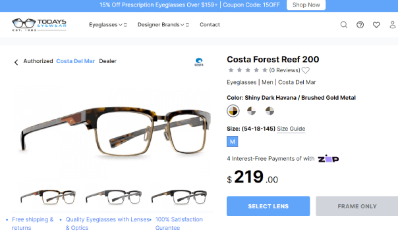This screenshot has width=398, height=239.
Task: Choose the third color swatch
Action: pyautogui.click(x=270, y=111)
